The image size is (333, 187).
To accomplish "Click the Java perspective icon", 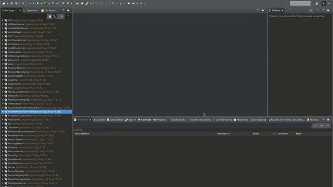I will tap(324, 4).
